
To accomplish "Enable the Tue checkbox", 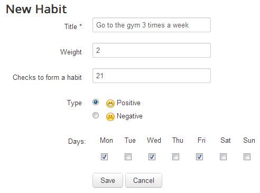I will point(128,157).
